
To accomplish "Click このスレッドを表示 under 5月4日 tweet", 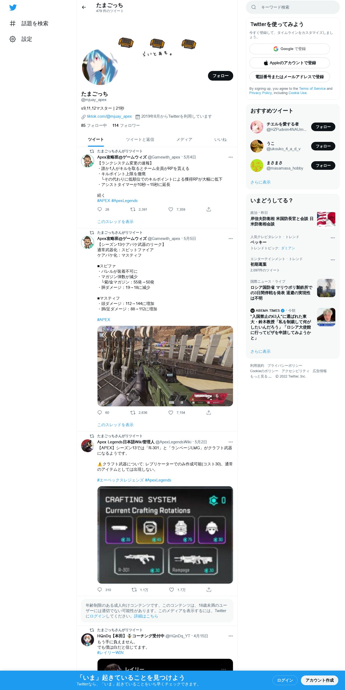I will click(115, 222).
